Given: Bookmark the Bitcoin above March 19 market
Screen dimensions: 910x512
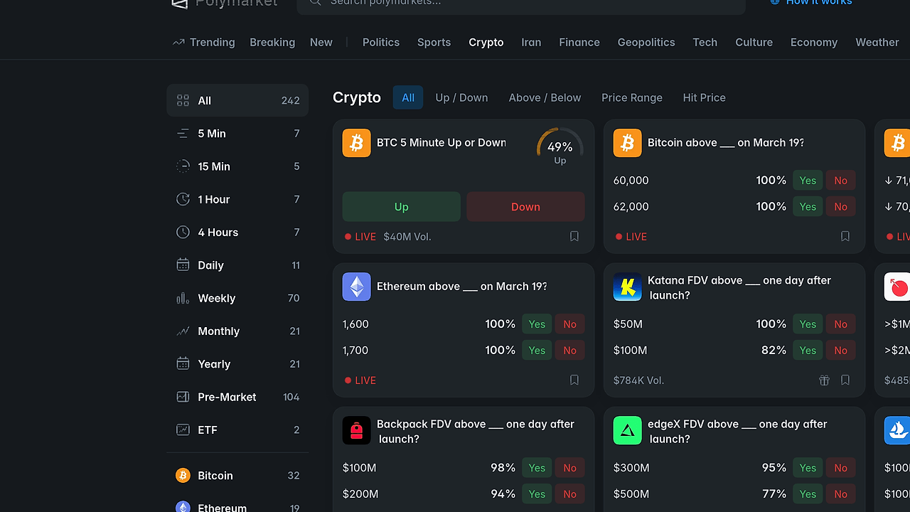Looking at the screenshot, I should point(845,236).
